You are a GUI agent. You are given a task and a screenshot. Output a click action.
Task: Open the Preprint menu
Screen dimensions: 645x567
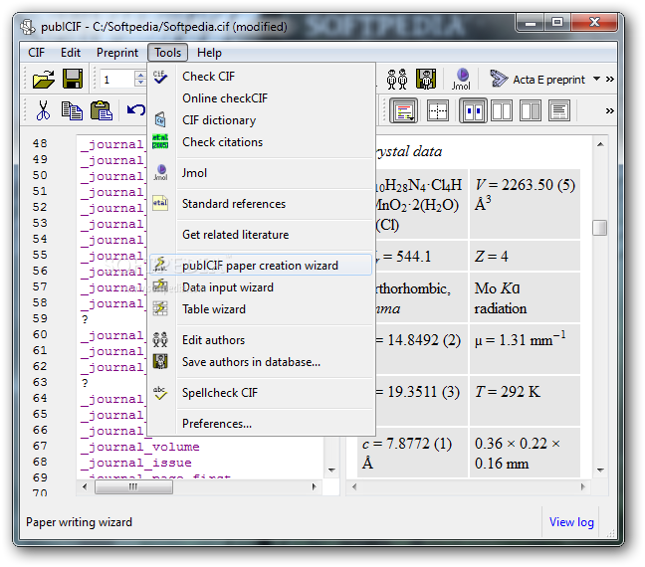[x=117, y=53]
